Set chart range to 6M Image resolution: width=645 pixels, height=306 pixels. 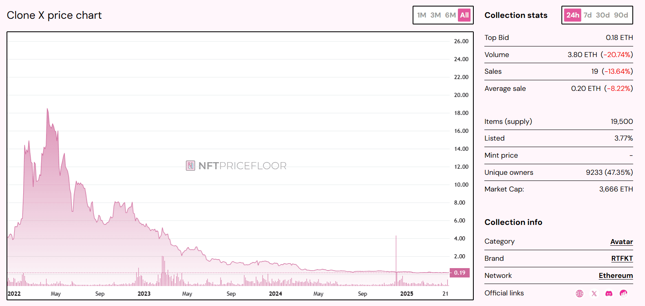(450, 15)
